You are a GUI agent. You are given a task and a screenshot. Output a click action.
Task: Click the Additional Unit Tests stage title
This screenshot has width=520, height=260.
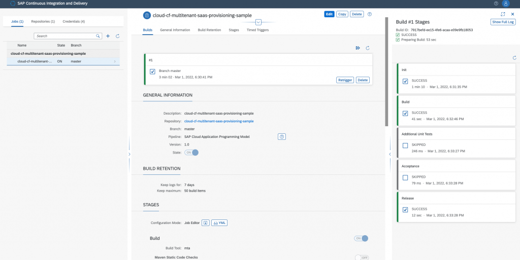click(x=417, y=134)
